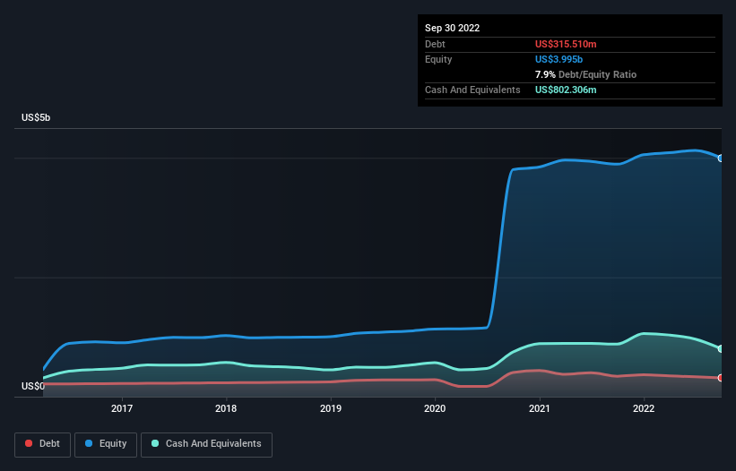Click the US$0 y-axis label

(33, 386)
